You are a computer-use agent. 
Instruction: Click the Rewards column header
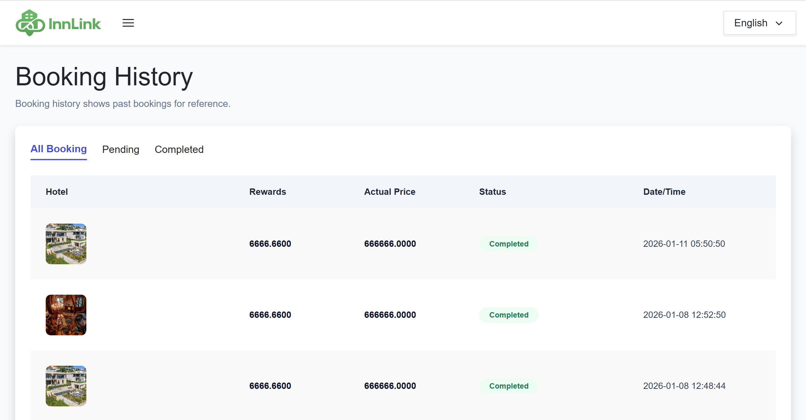pyautogui.click(x=268, y=192)
